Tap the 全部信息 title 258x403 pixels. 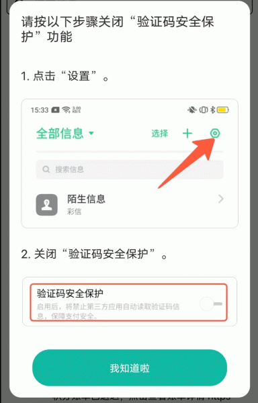[60, 134]
